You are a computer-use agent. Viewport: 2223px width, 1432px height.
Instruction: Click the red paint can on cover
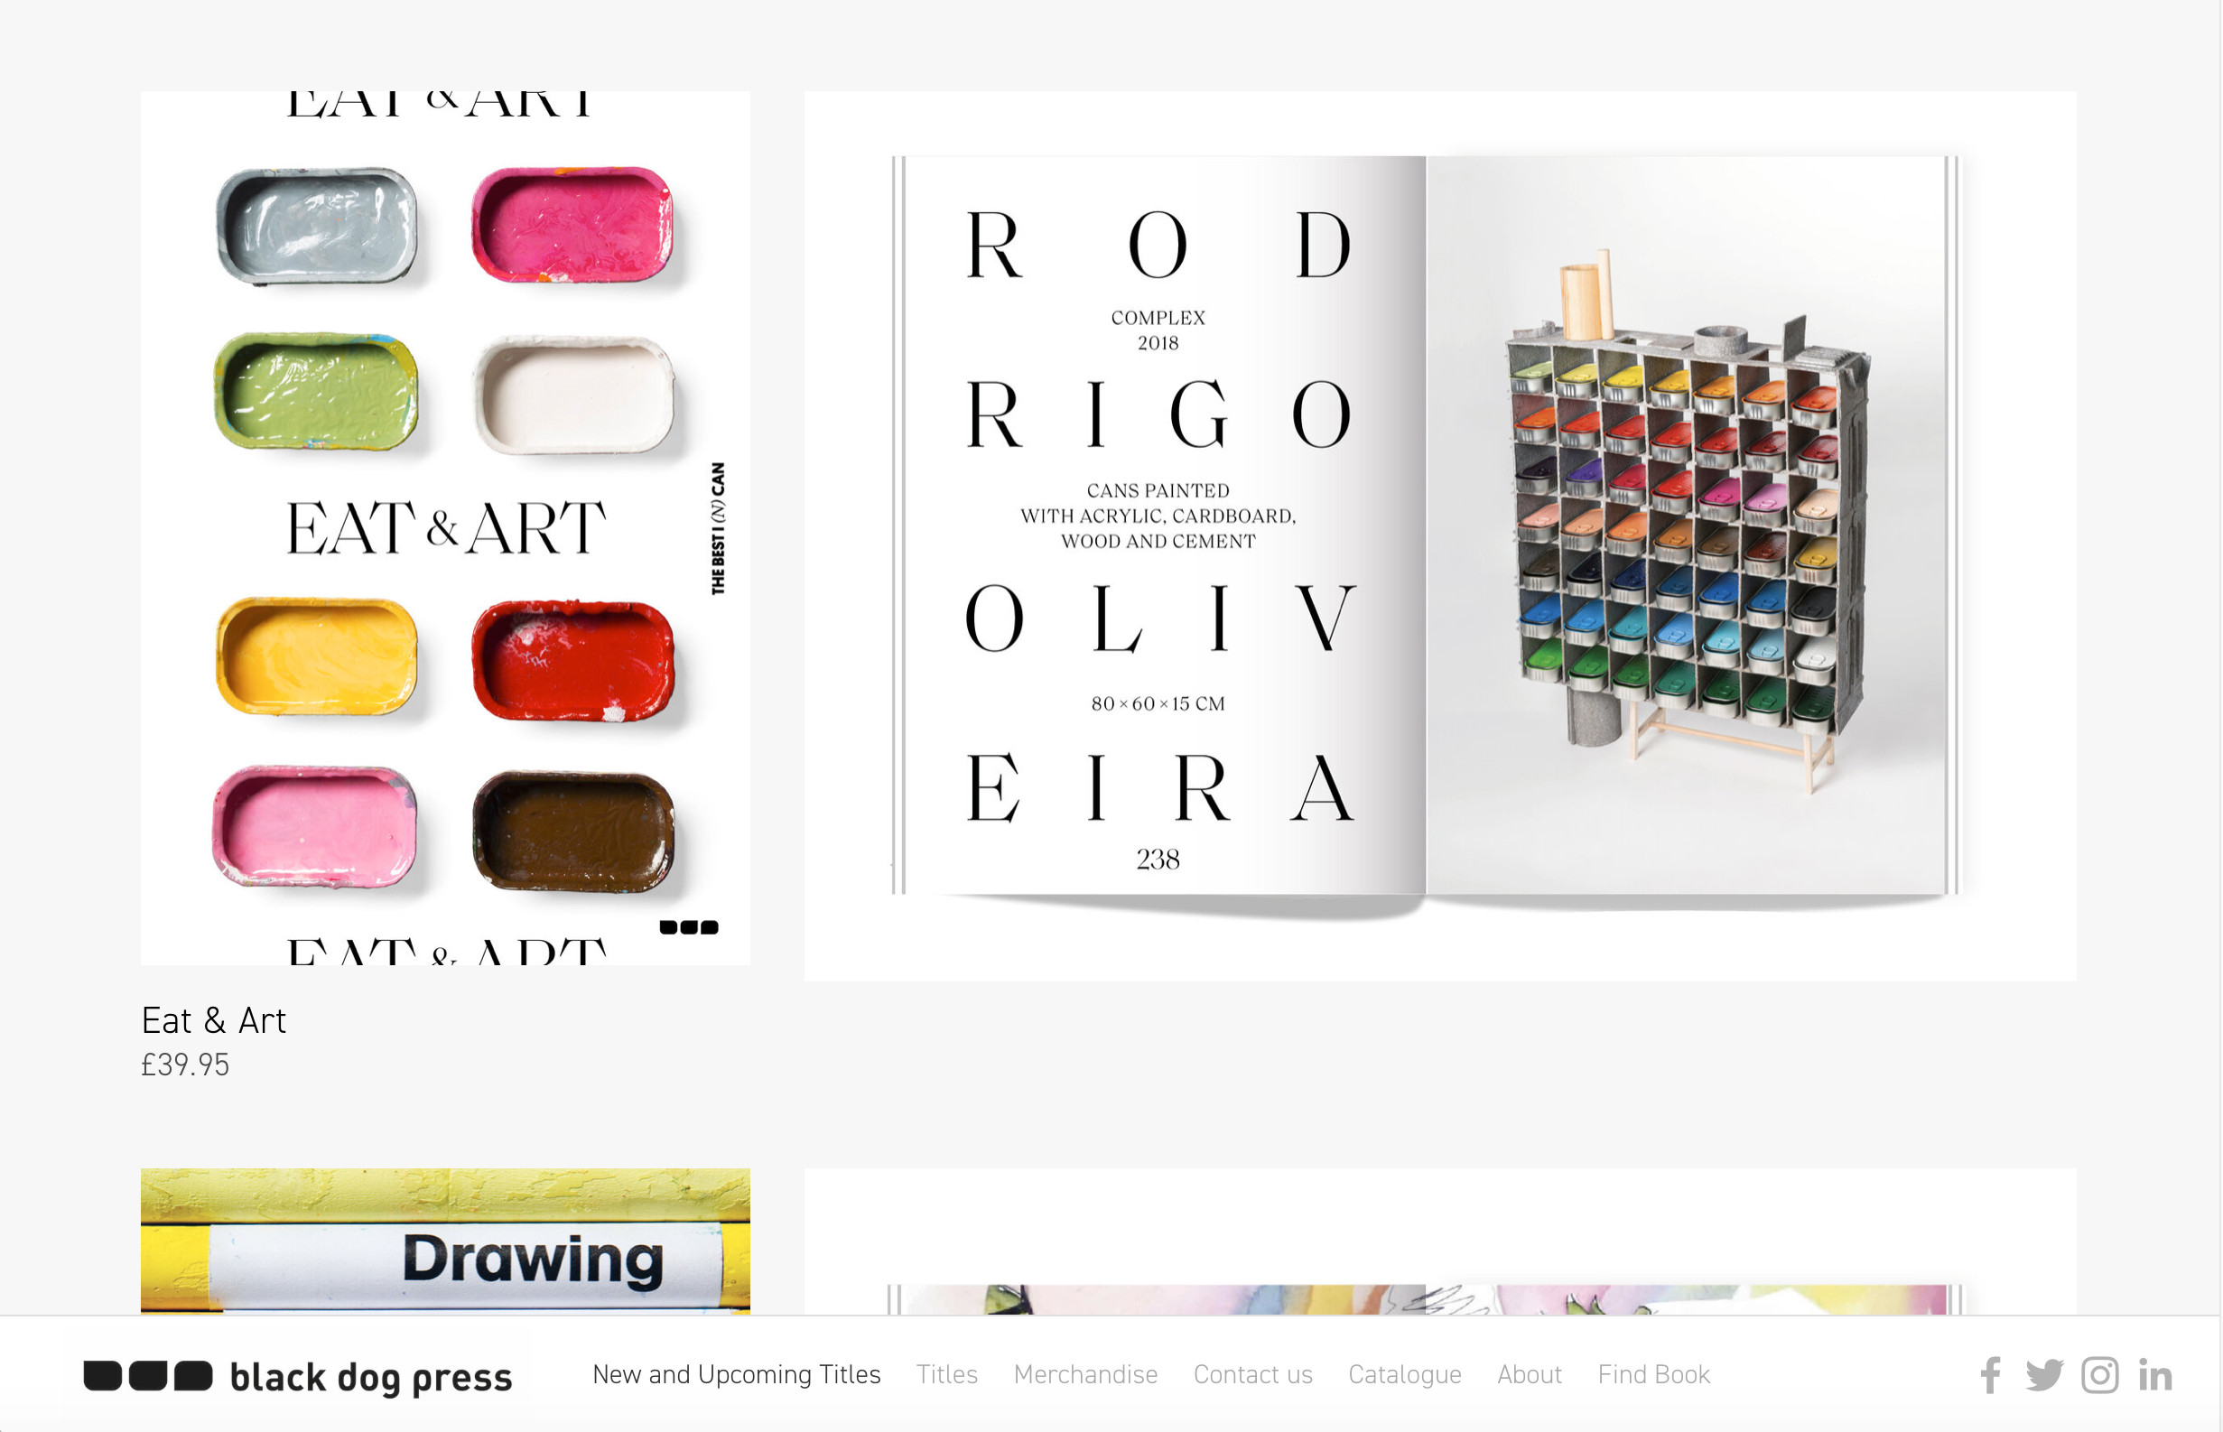572,660
